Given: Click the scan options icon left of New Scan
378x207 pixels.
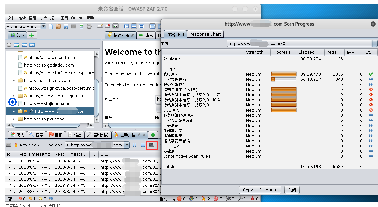Looking at the screenshot, I should point(8,145).
